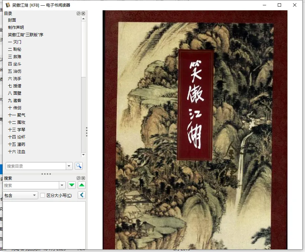Jump to chapter 八 面壁
Image resolution: width=305 pixels, height=252 pixels.
[x=14, y=93]
